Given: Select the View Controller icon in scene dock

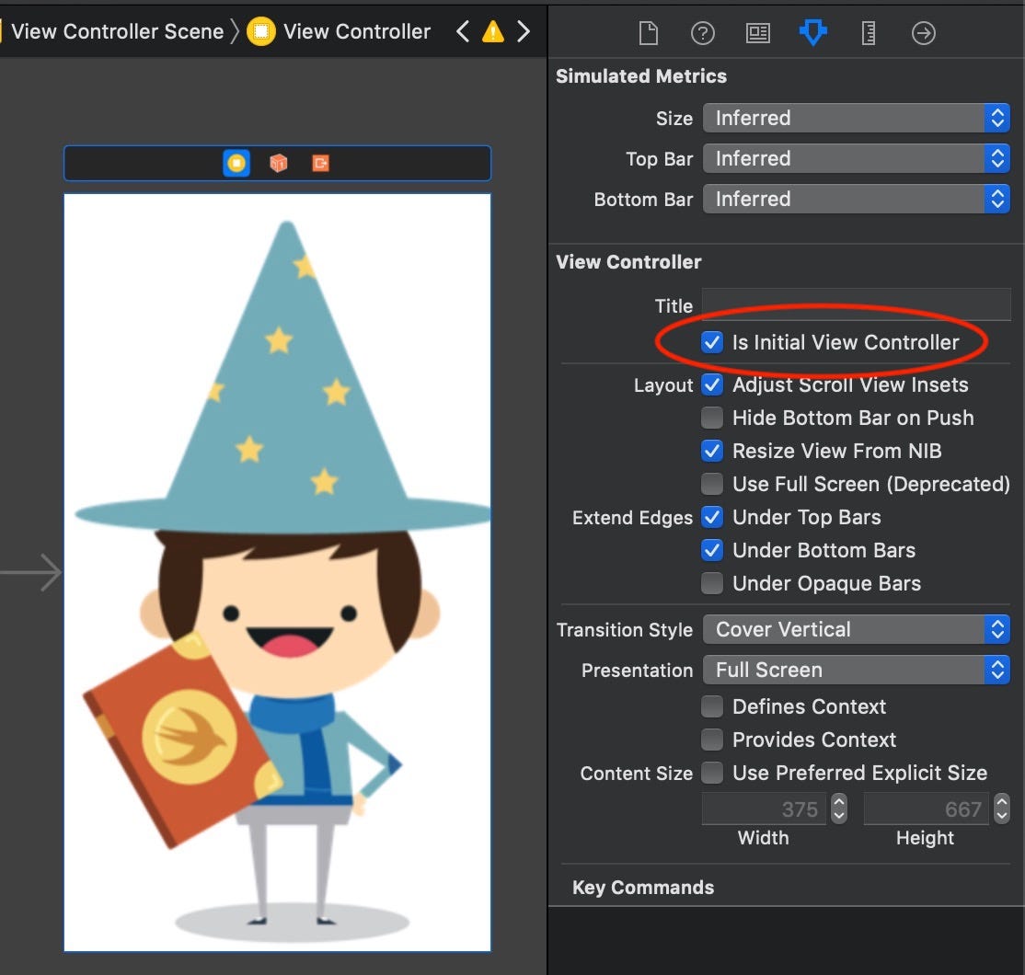Looking at the screenshot, I should [x=236, y=162].
